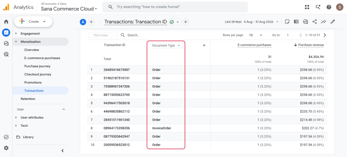Open Admin settings gear icon
The image size is (347, 157).
tap(6, 148)
